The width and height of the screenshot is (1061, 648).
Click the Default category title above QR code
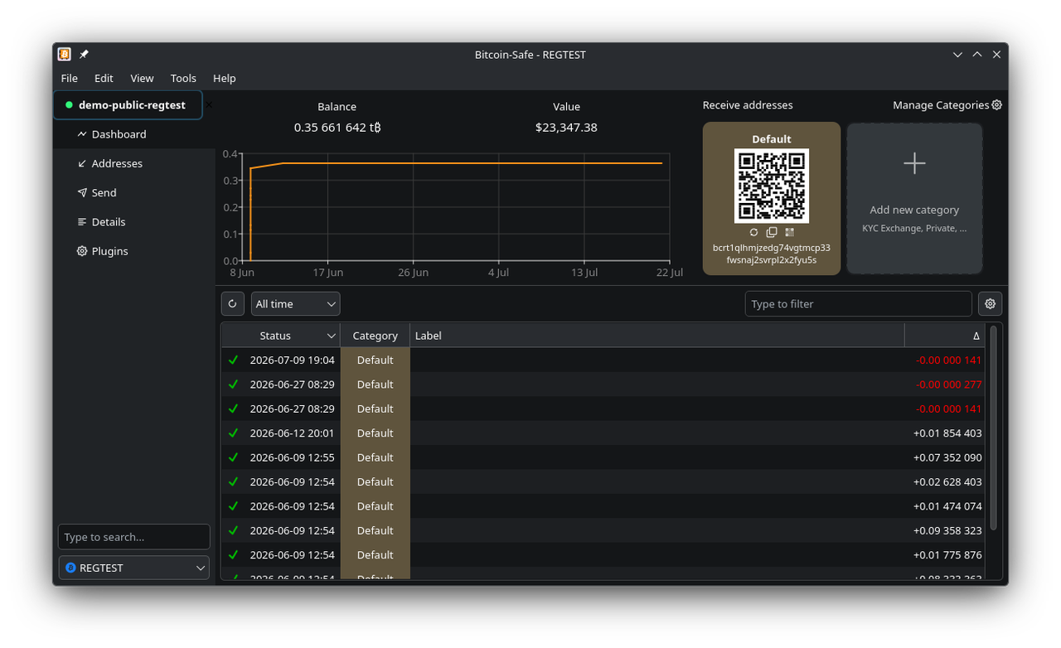(772, 139)
